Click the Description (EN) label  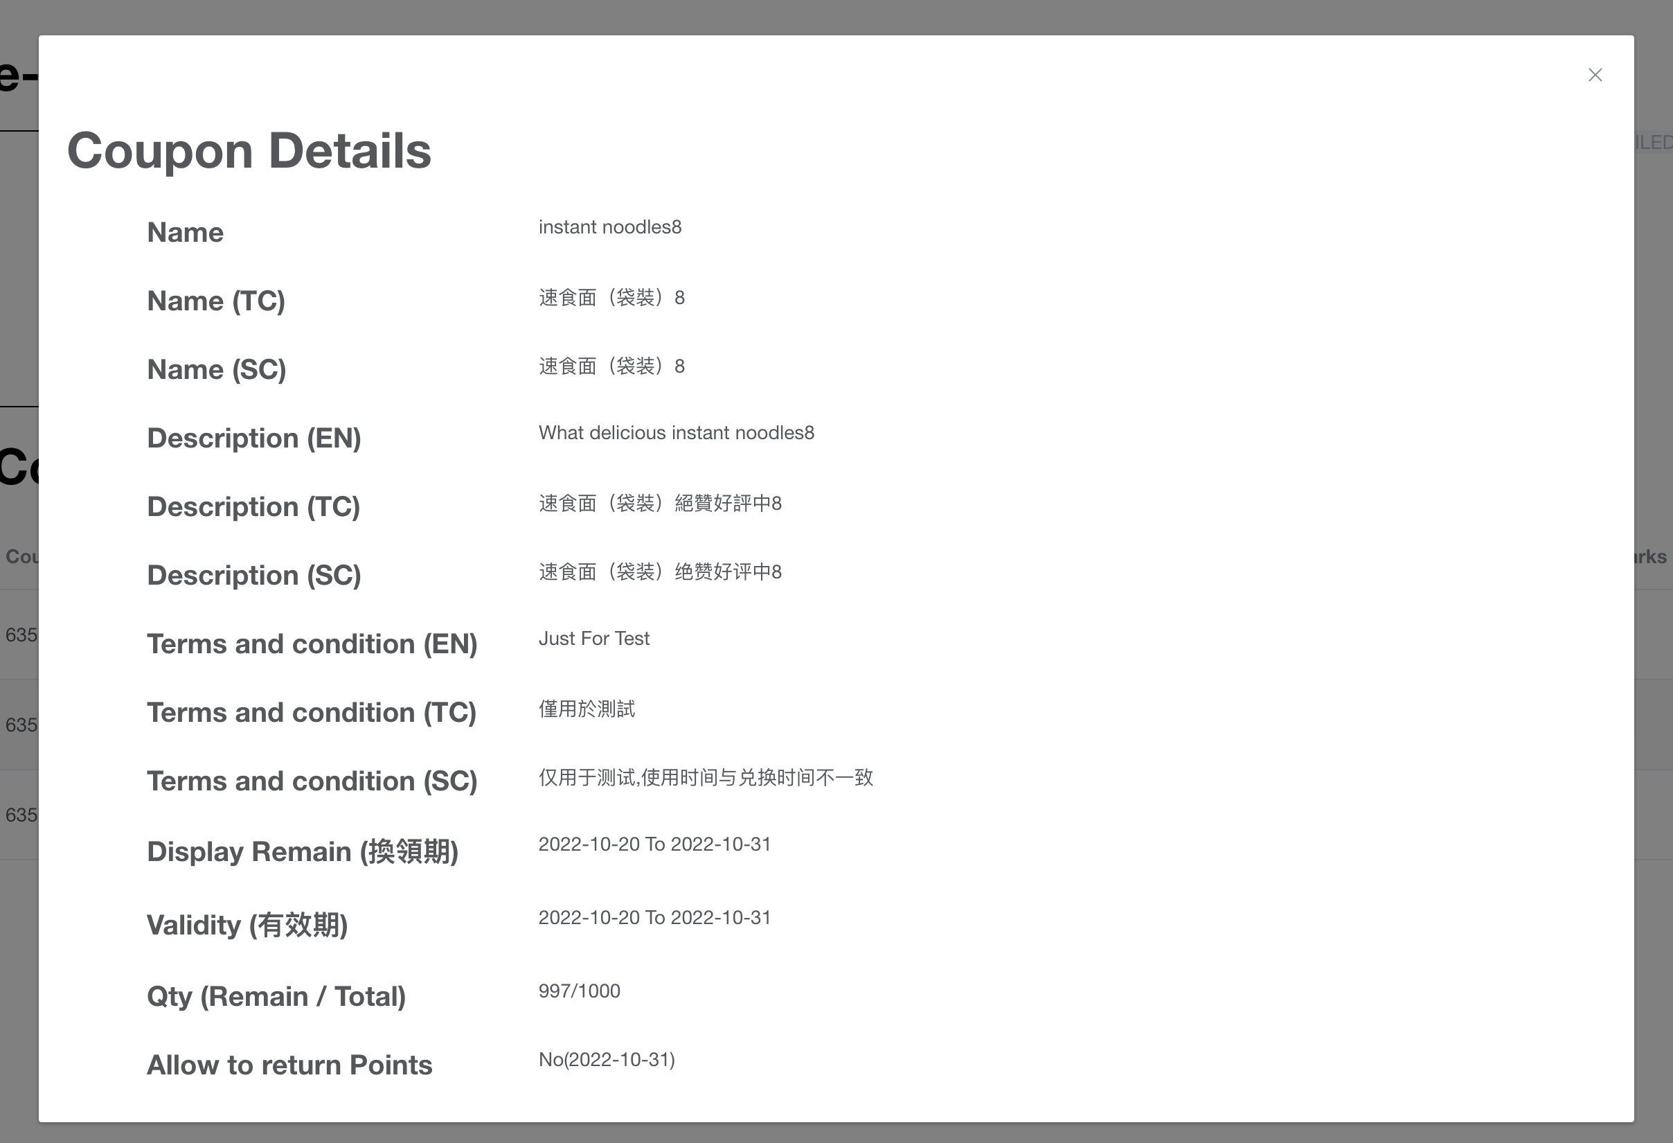pos(254,438)
